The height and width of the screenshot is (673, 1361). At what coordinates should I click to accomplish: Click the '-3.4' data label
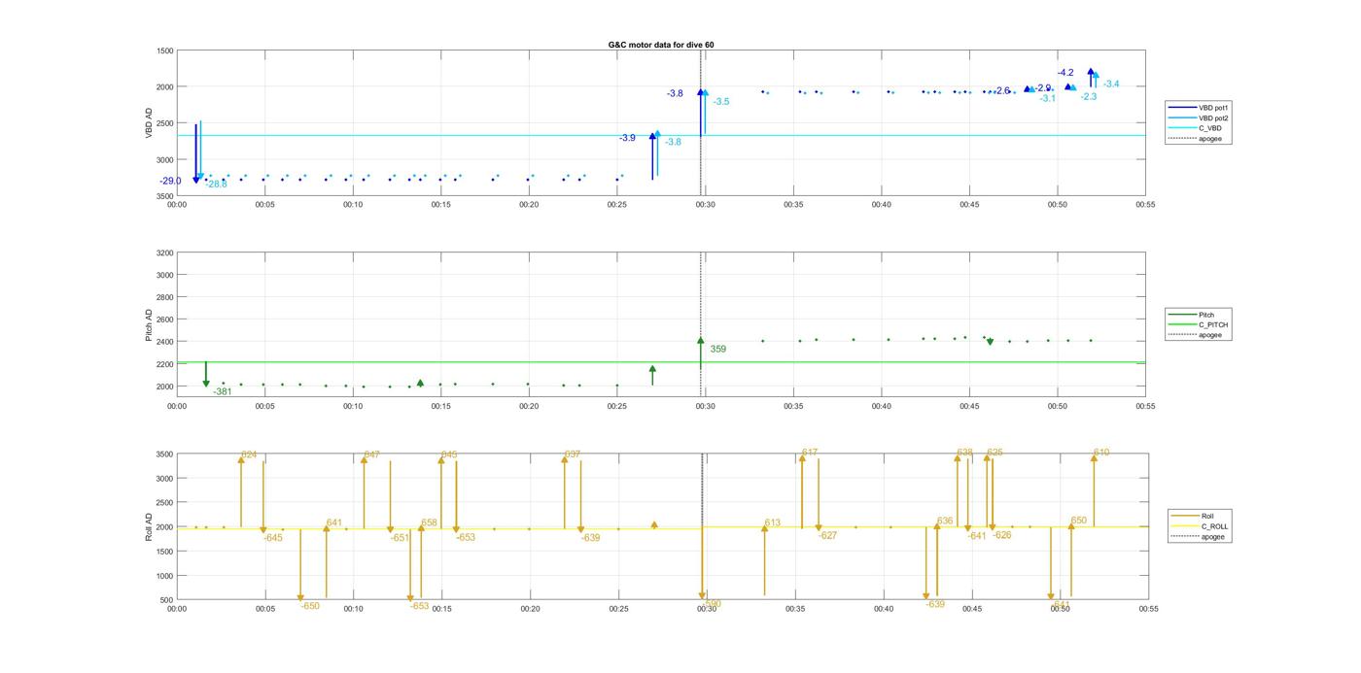pos(1111,84)
